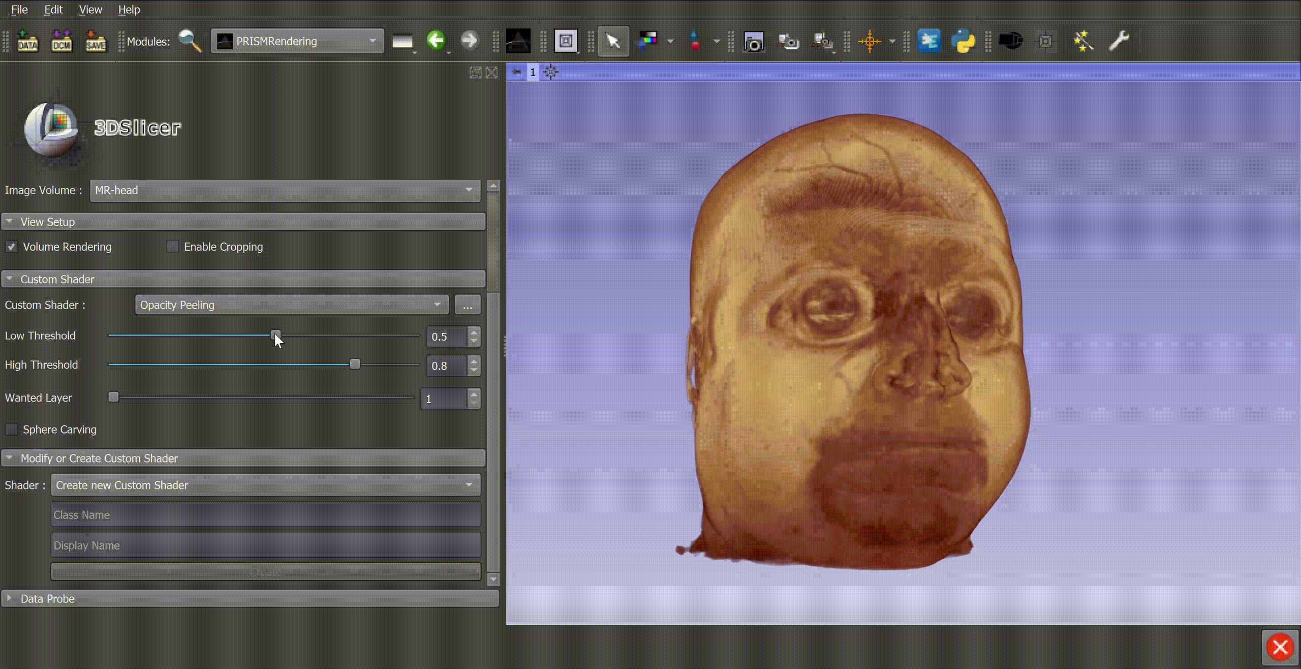Open the DCM DICOM import icon
Screen dimensions: 1301x669
(x=61, y=41)
